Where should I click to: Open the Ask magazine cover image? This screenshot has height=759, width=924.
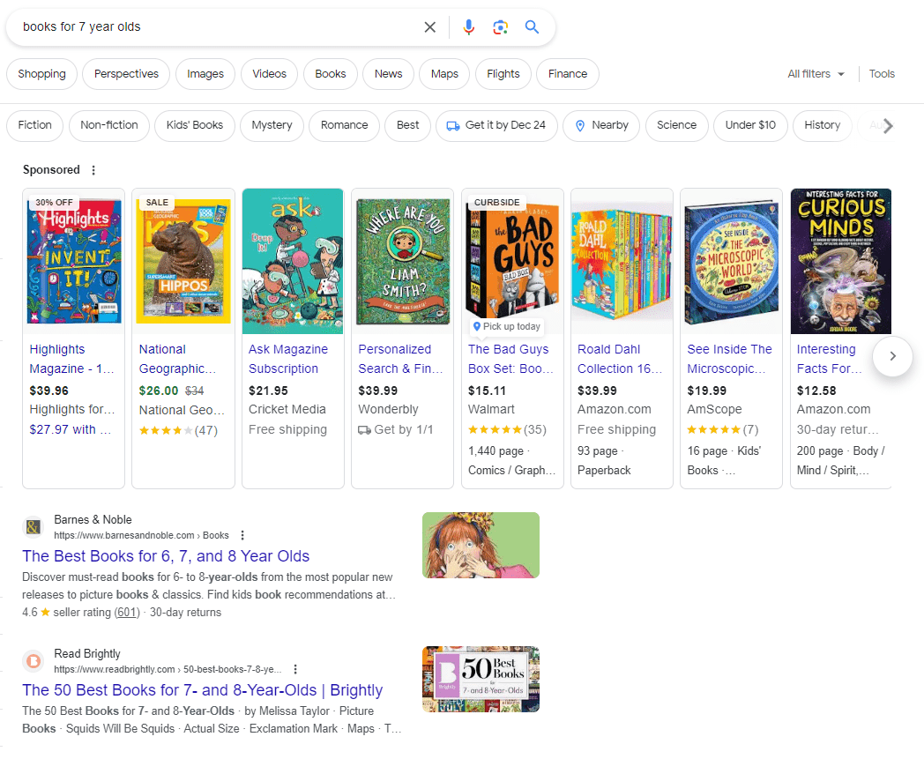tap(293, 261)
